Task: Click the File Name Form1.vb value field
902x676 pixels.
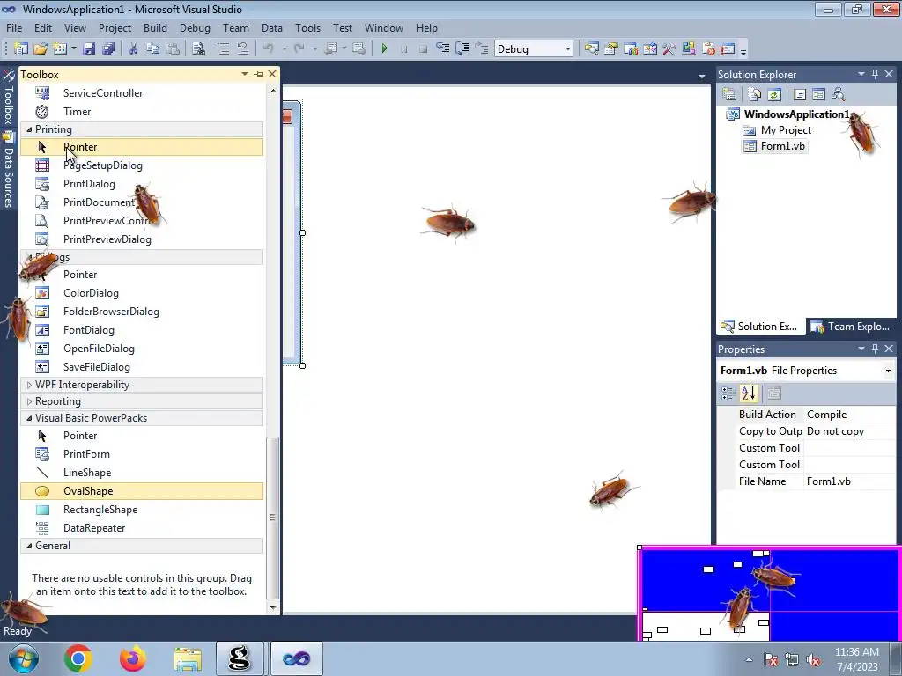Action: 849,481
